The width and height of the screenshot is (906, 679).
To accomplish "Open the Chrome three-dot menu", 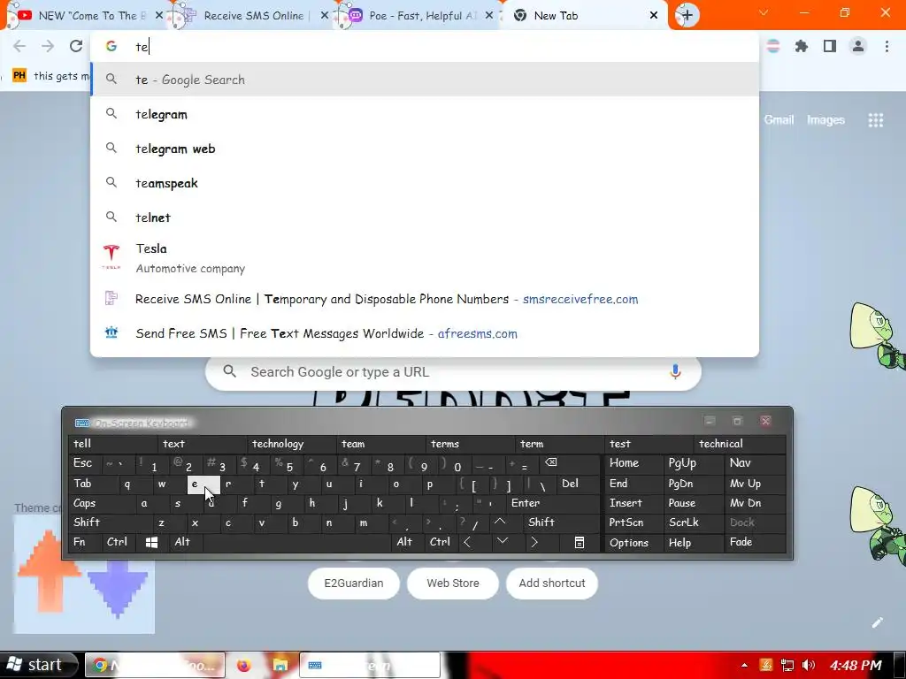I will (887, 46).
